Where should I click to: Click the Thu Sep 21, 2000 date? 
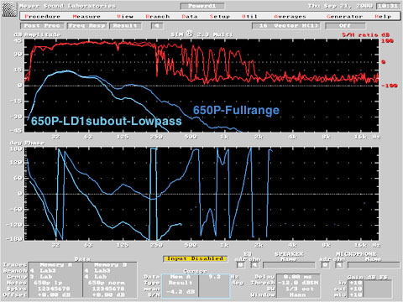point(340,6)
